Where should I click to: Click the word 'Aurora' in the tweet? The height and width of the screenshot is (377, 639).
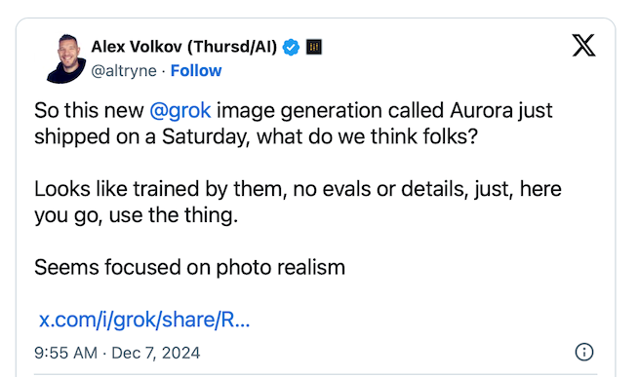pyautogui.click(x=481, y=110)
